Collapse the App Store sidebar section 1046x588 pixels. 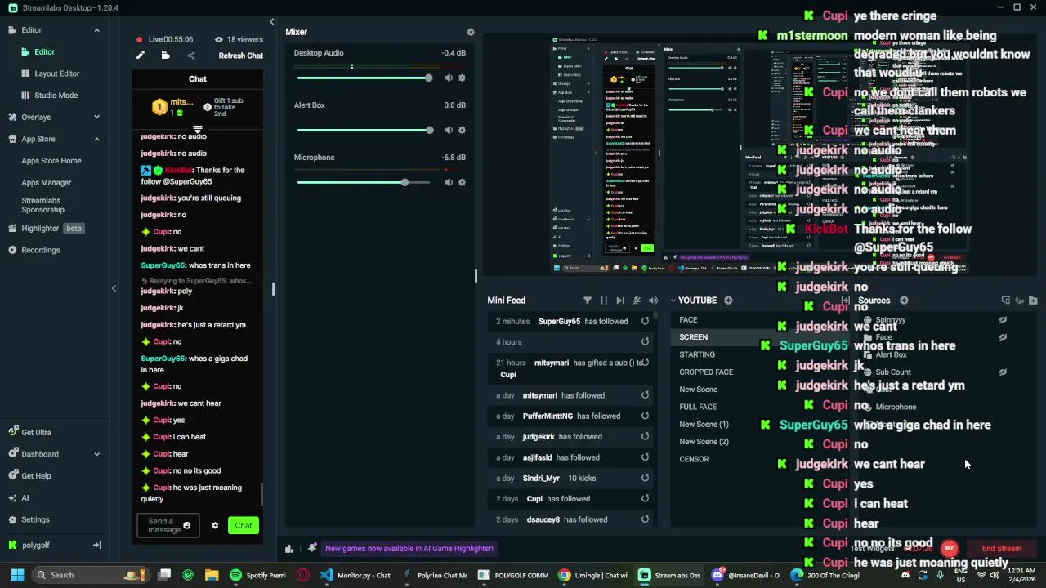click(x=96, y=139)
